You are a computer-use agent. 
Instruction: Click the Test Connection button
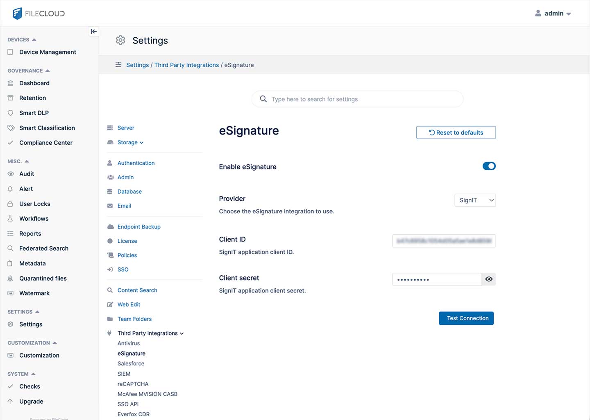pos(466,318)
